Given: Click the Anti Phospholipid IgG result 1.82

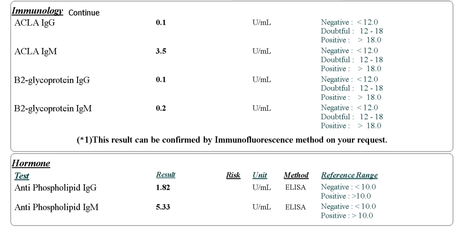Looking at the screenshot, I should point(163,187).
